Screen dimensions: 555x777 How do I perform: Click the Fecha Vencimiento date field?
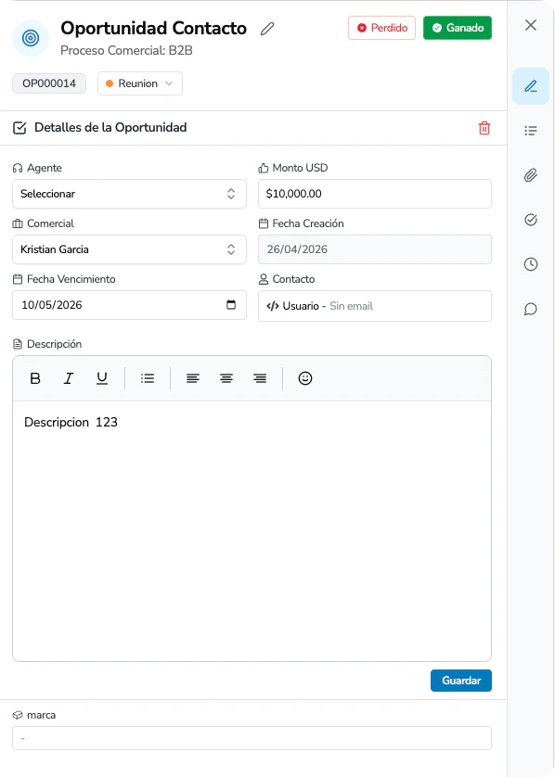(129, 305)
